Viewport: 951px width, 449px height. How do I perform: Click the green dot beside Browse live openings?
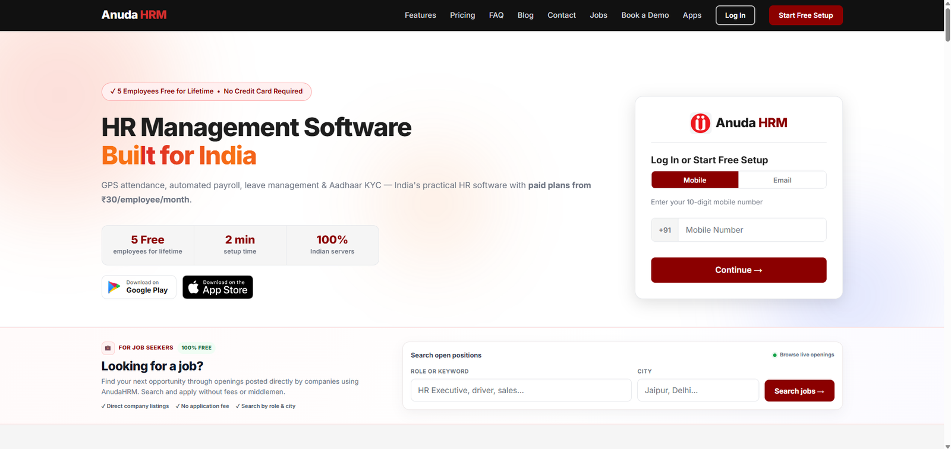(774, 355)
